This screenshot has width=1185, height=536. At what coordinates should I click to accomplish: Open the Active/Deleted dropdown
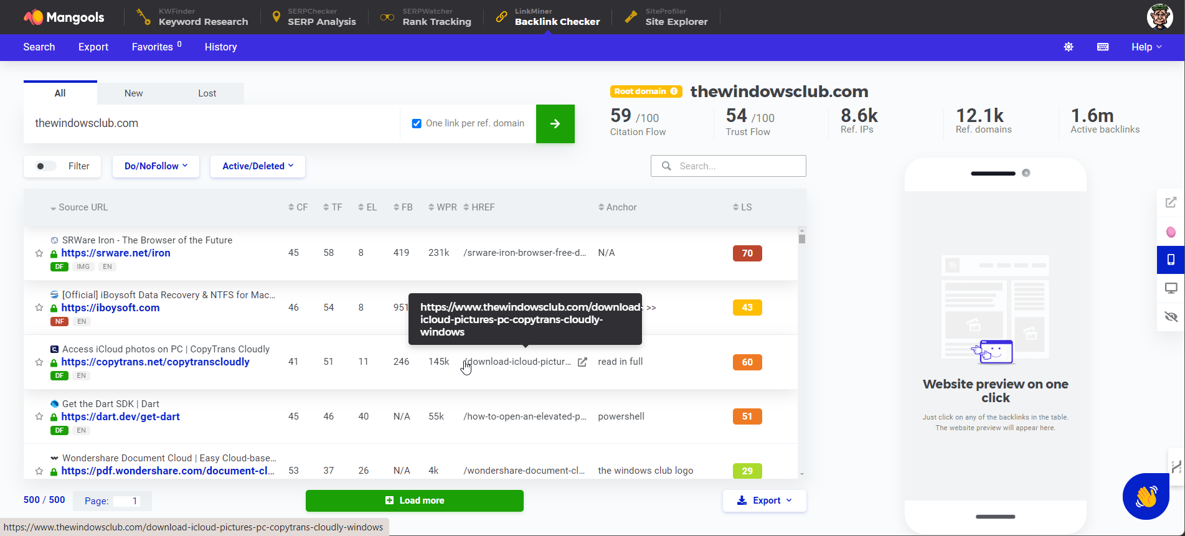(x=258, y=166)
